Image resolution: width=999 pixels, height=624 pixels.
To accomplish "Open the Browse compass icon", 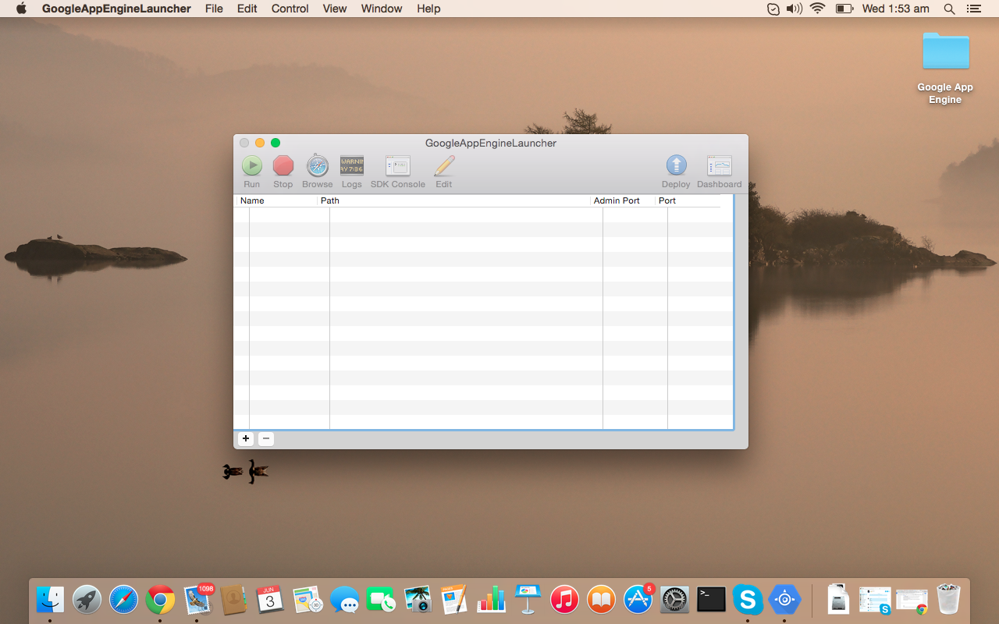I will (317, 166).
